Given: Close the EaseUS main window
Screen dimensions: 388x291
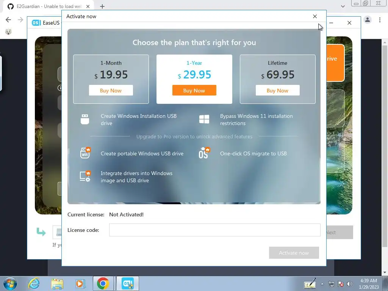Looking at the screenshot, I should [x=349, y=23].
